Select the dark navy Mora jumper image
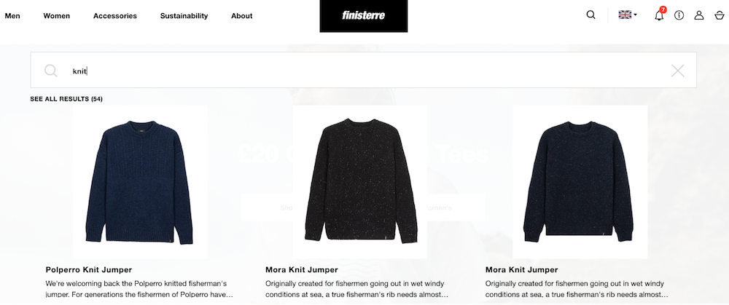 pyautogui.click(x=580, y=182)
